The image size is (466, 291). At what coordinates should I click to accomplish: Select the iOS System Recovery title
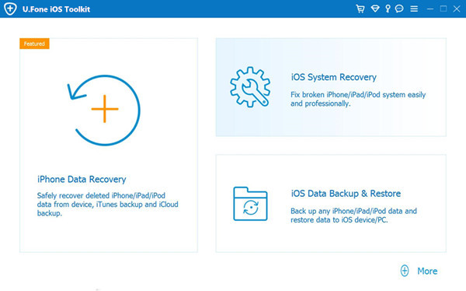(x=333, y=77)
